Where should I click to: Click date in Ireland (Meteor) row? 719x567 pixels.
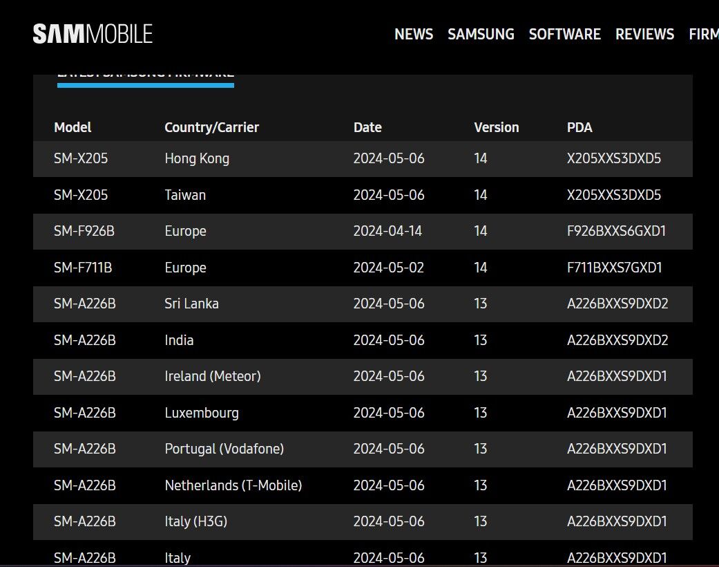[x=389, y=376]
